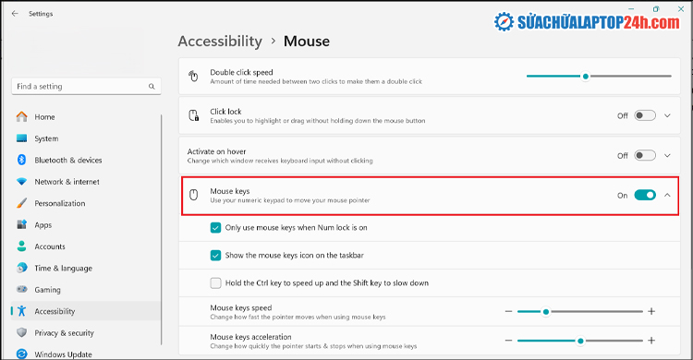This screenshot has height=360, width=693.
Task: Open Network & internet page
Action: pyautogui.click(x=86, y=182)
